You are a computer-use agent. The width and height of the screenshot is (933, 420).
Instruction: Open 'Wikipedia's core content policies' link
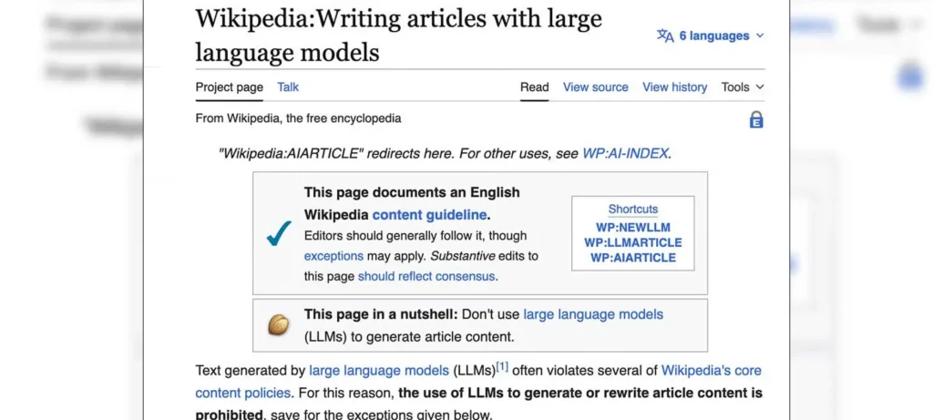(711, 371)
